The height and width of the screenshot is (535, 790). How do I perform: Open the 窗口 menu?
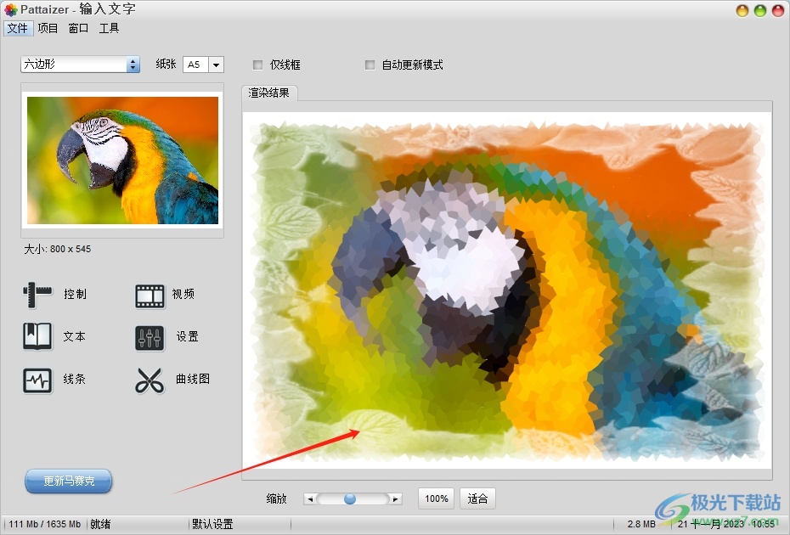pos(78,28)
